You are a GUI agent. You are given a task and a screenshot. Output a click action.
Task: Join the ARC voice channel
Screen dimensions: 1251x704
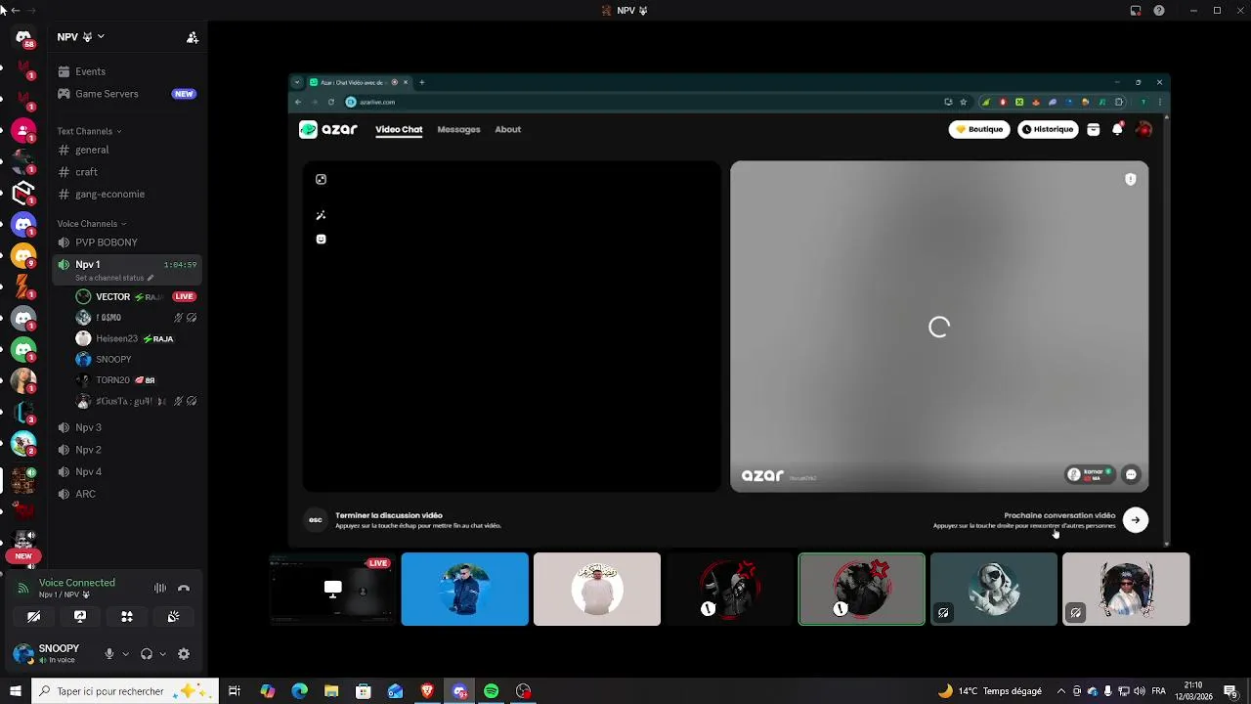click(127, 494)
